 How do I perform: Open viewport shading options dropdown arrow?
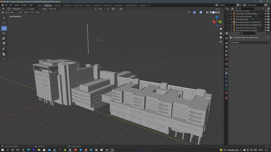click(x=221, y=12)
